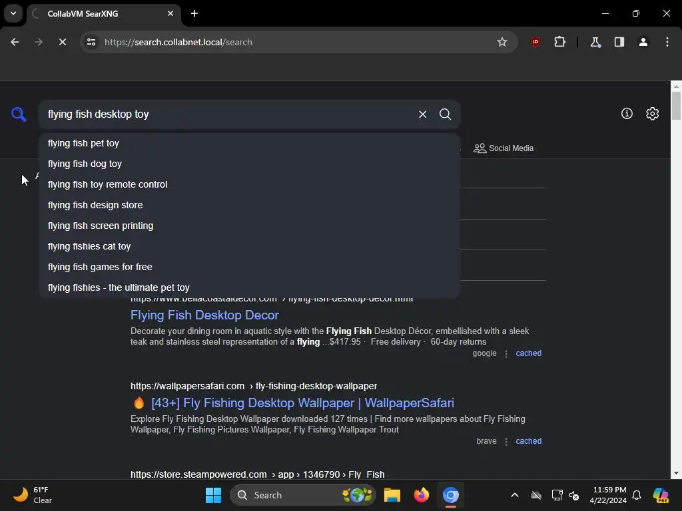Screen dimensions: 682x511
Task: Go back with the browser back arrow
Action: tap(15, 42)
